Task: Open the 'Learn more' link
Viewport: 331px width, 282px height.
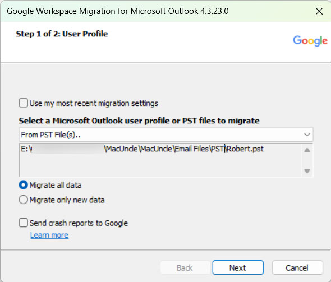Action: click(49, 235)
